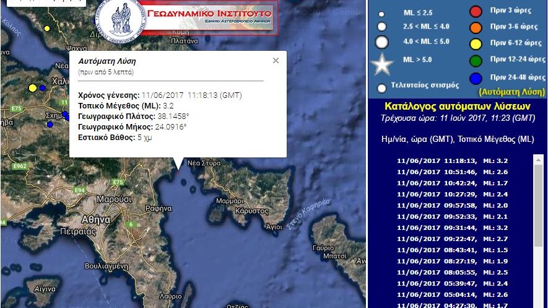Click the orange Πριν 3-6 ώρες swatch
This screenshot has width=548, height=308.
point(476,28)
